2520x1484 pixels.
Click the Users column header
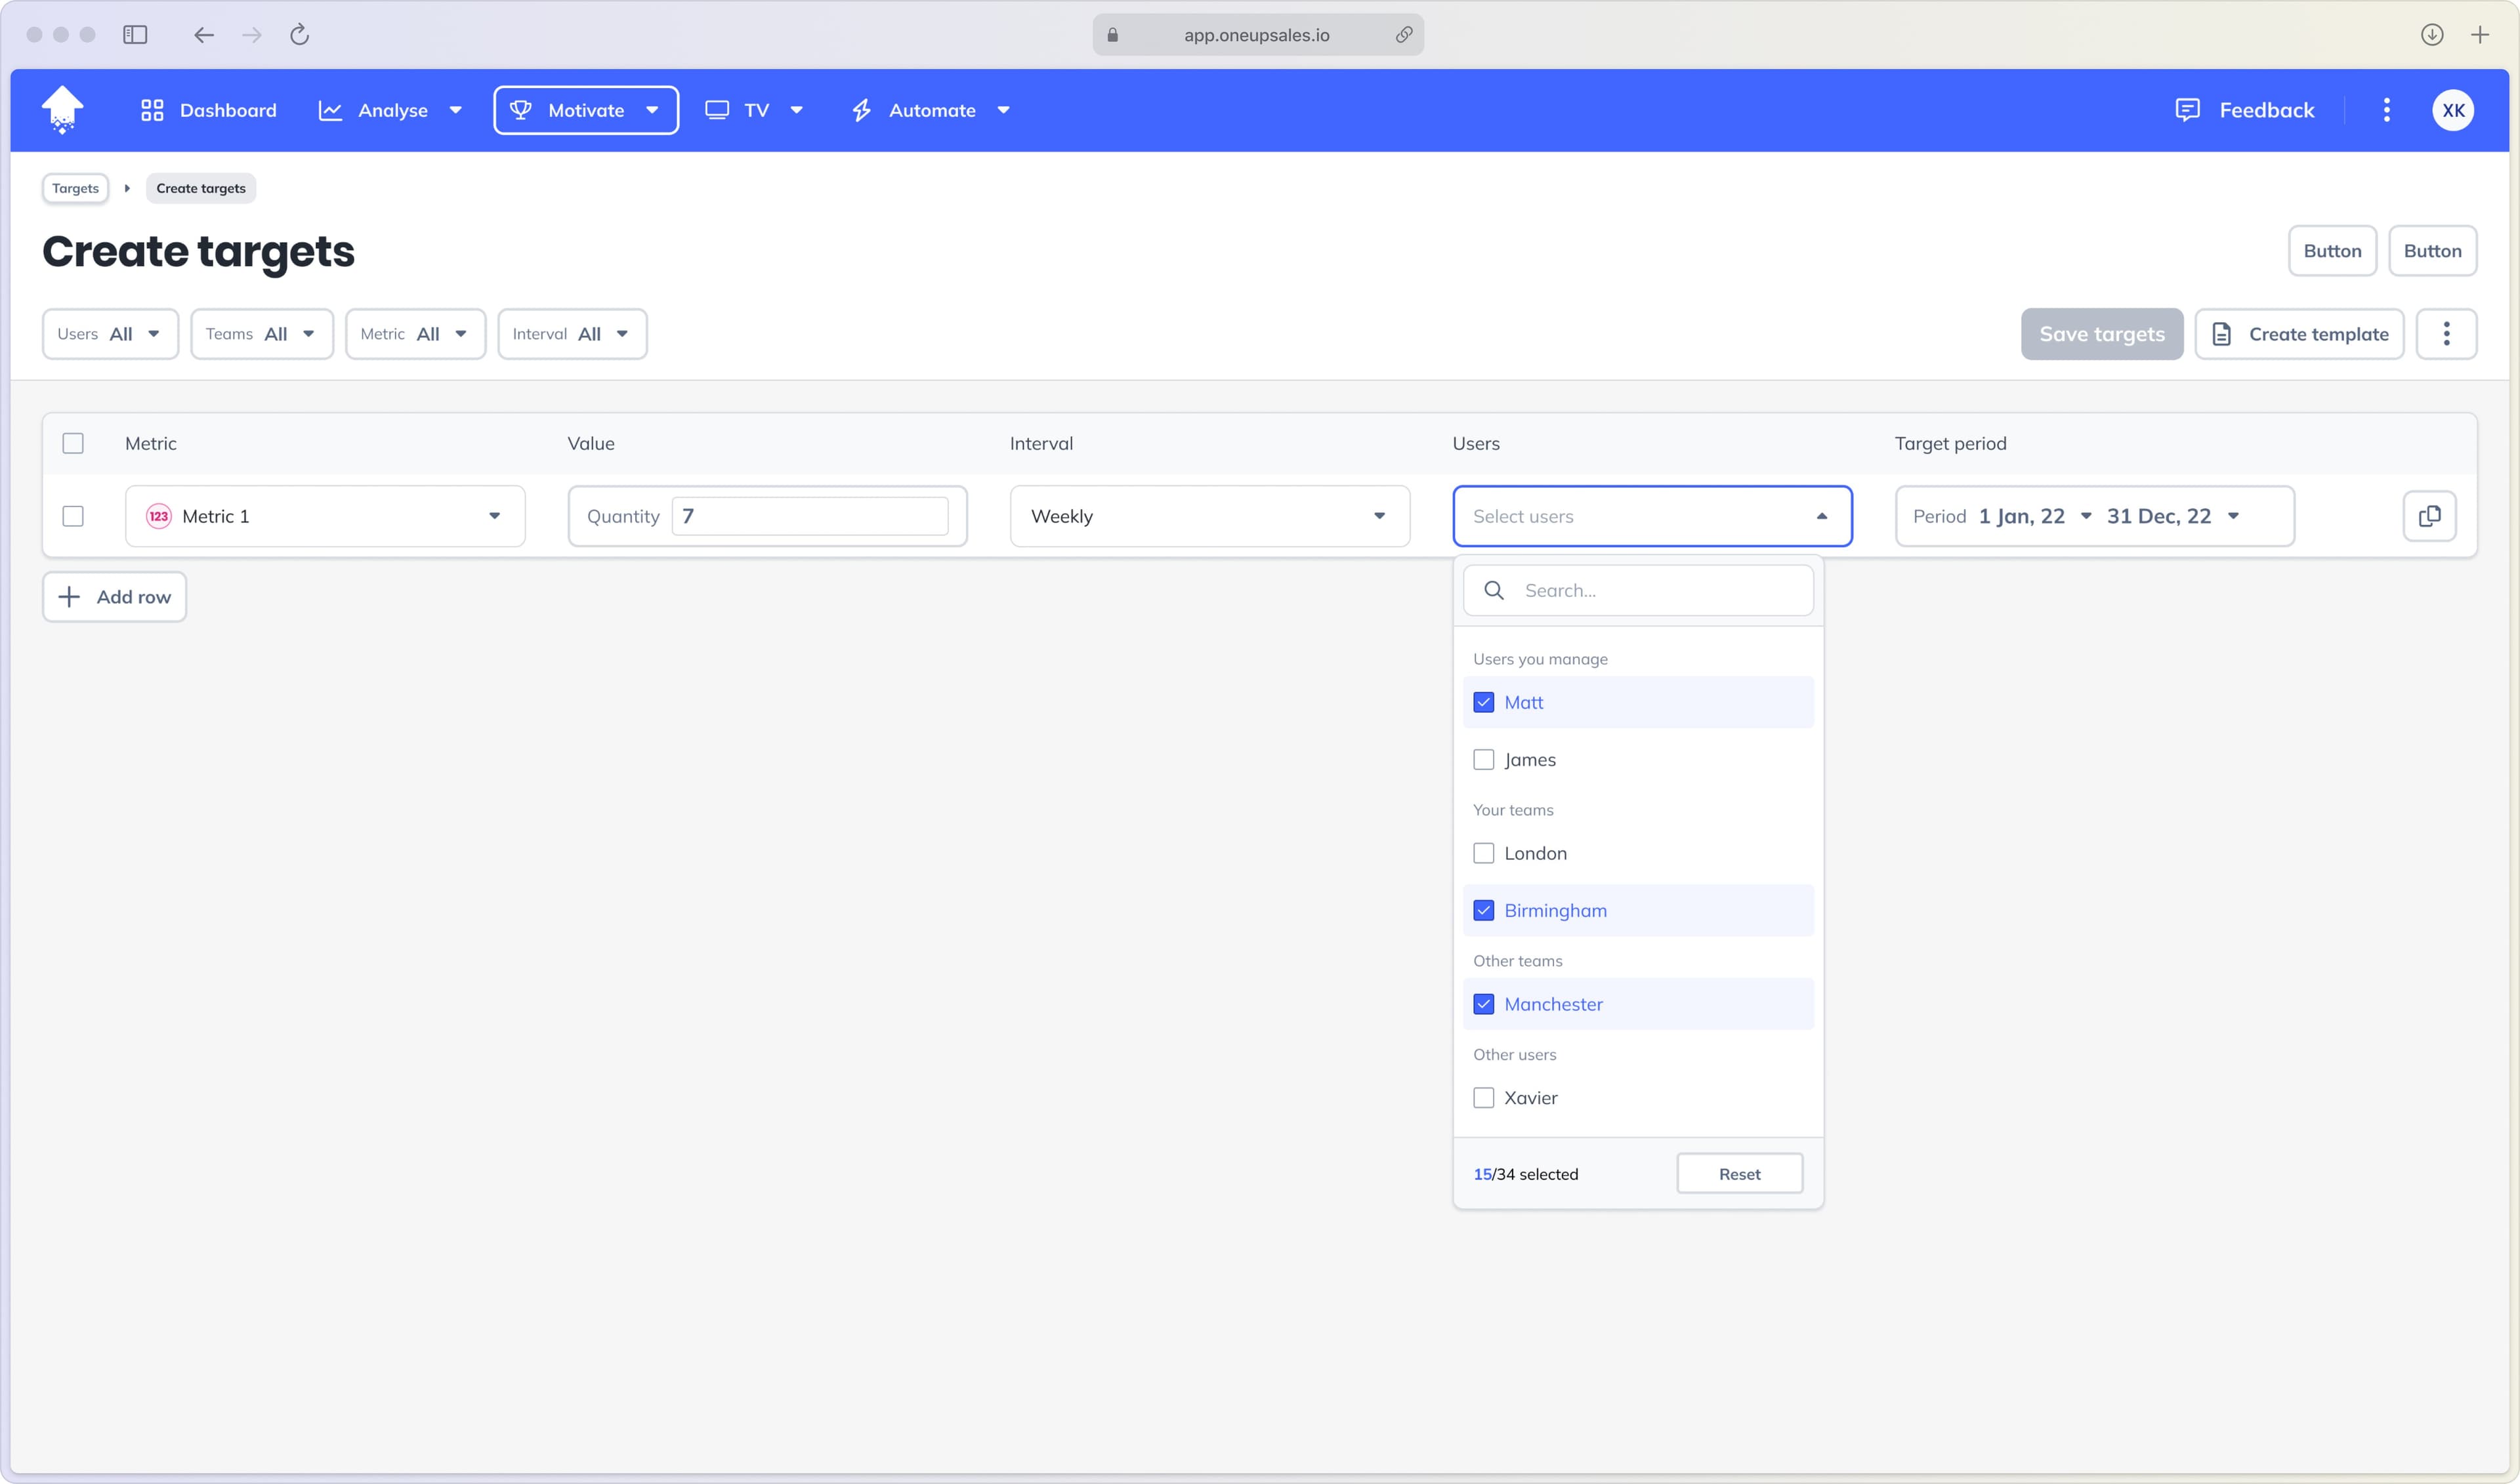[1475, 443]
